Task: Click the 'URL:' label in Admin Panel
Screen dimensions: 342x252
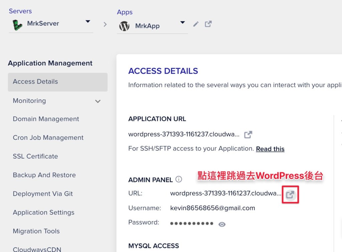Action: click(135, 193)
